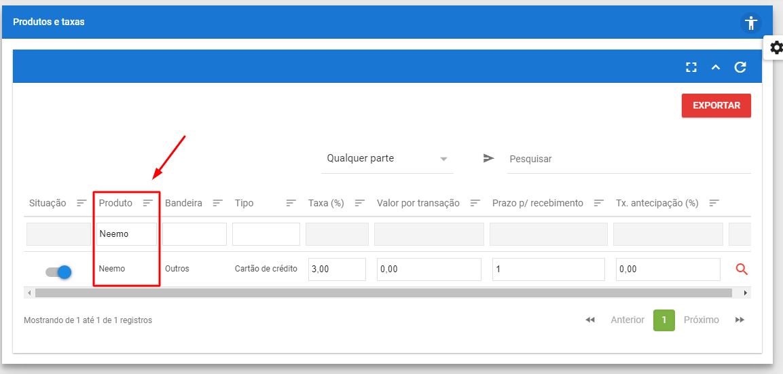783x374 pixels.
Task: Sort by the Produto column icon
Action: [x=148, y=203]
